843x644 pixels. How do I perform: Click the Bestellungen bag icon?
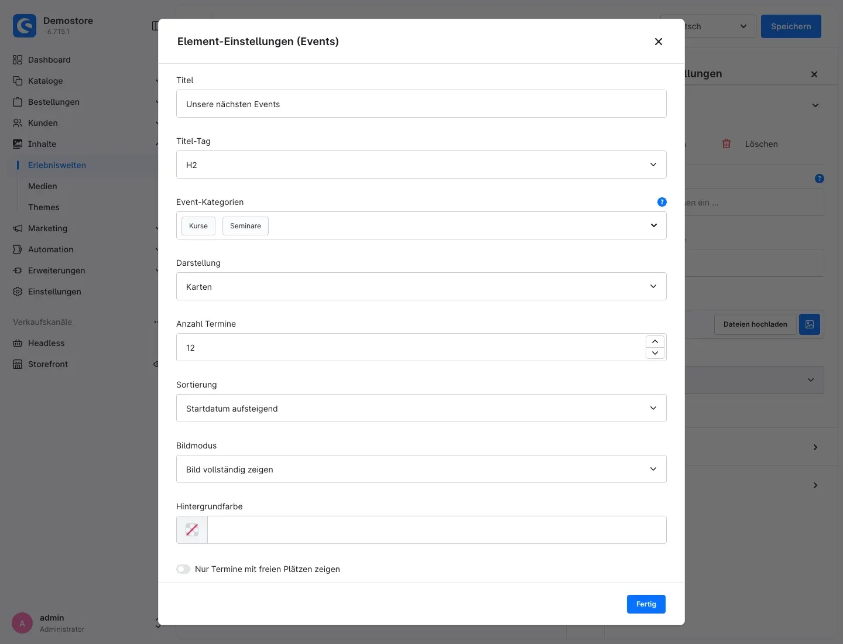[x=18, y=102]
